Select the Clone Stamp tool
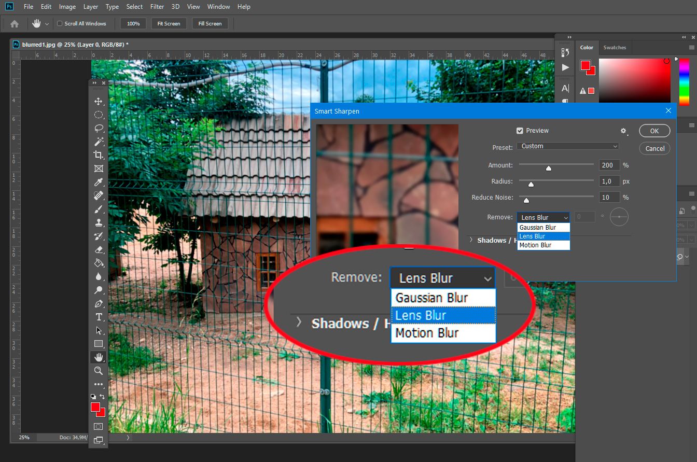This screenshot has height=462, width=697. (x=99, y=222)
